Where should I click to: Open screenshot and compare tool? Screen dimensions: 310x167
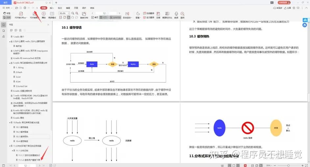click(x=167, y=15)
